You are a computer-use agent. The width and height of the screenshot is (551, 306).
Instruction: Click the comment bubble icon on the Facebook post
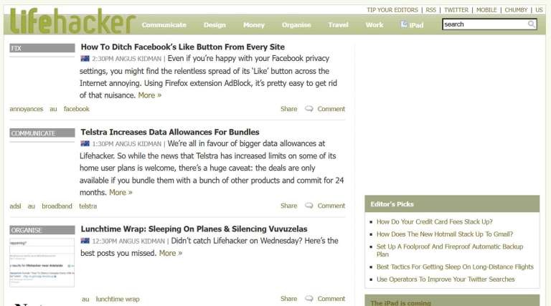(309, 109)
